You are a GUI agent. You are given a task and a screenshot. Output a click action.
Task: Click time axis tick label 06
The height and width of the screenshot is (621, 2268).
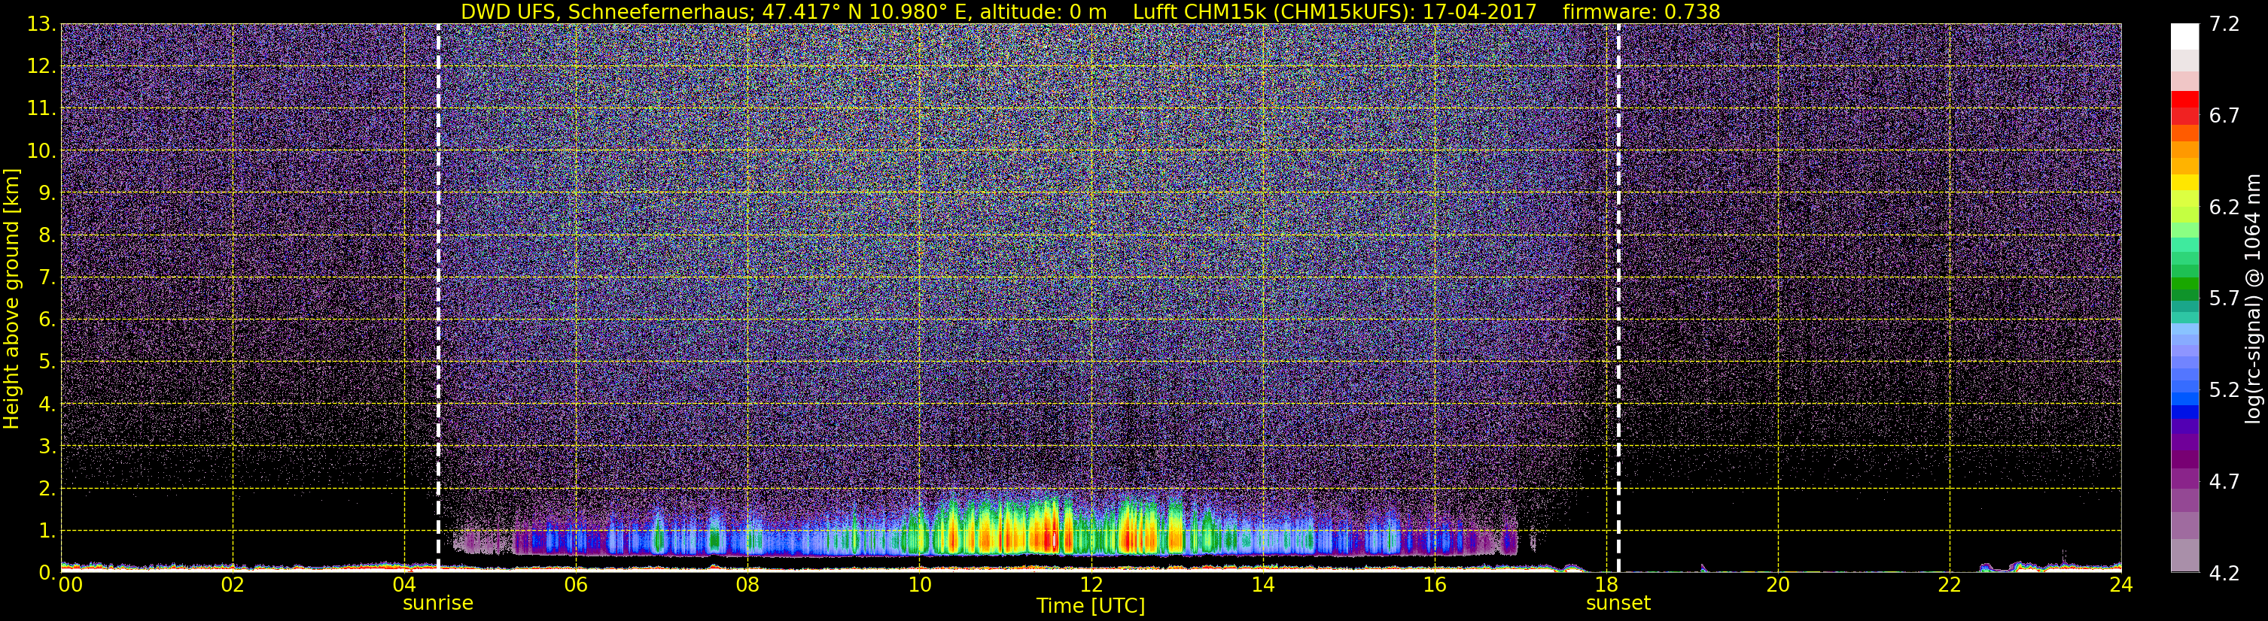[576, 585]
